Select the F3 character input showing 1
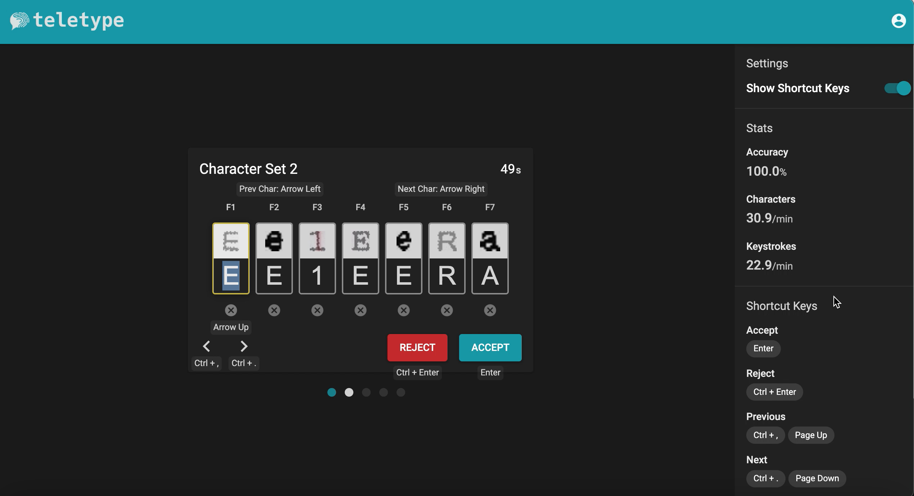Image resolution: width=914 pixels, height=496 pixels. pos(317,276)
